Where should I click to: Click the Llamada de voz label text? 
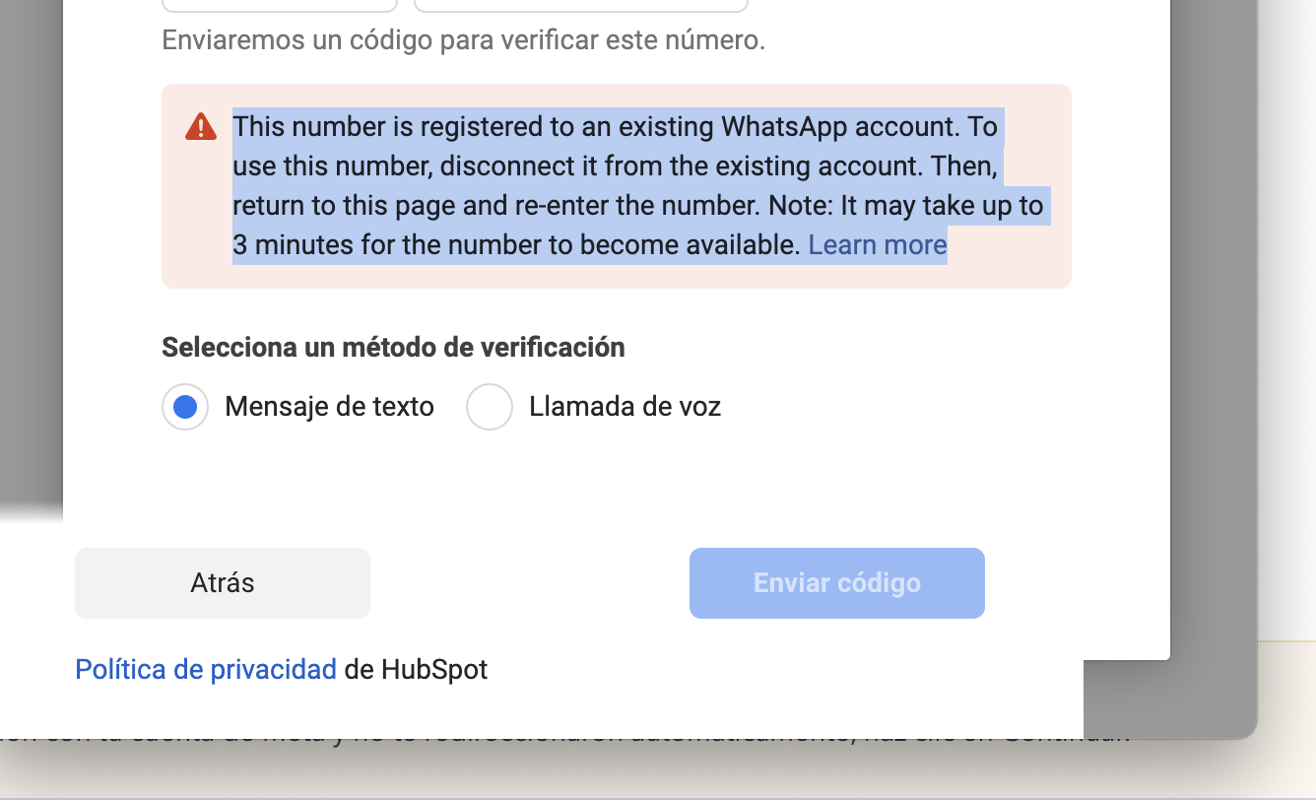(x=625, y=406)
